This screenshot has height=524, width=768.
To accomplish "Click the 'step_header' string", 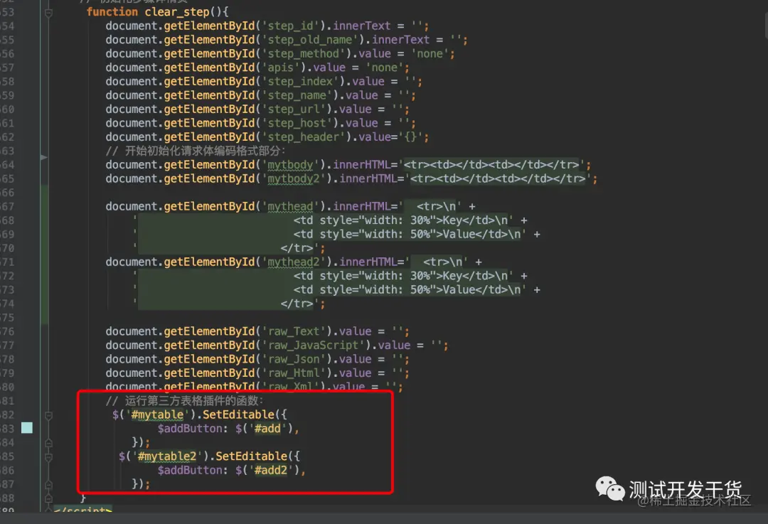I will 304,137.
